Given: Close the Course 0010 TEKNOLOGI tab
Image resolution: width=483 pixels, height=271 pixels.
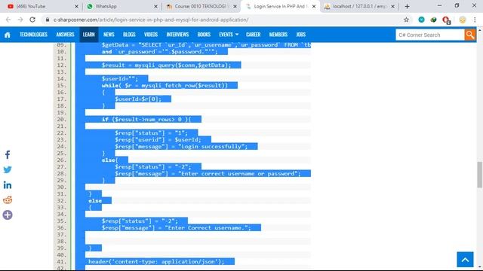Looking at the screenshot, I should [235, 7].
